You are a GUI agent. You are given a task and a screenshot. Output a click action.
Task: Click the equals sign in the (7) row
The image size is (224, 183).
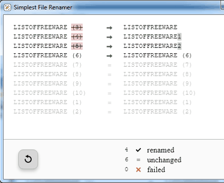[110, 65]
